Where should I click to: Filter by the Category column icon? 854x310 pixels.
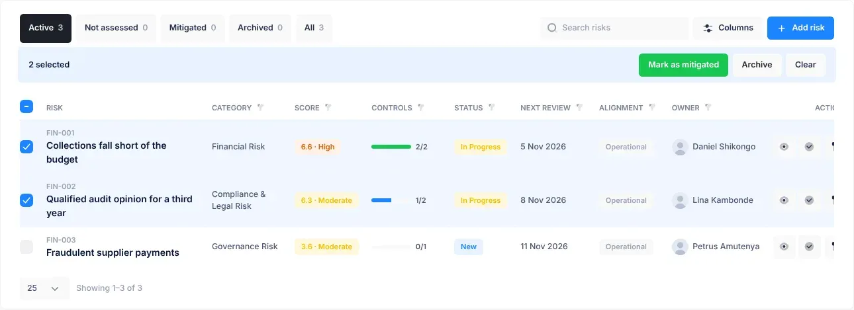(260, 107)
